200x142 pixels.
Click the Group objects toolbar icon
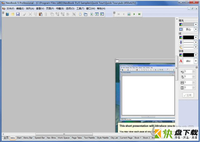pos(57,14)
